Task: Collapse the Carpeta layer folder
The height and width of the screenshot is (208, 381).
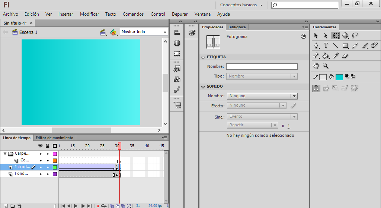Action: [5, 154]
